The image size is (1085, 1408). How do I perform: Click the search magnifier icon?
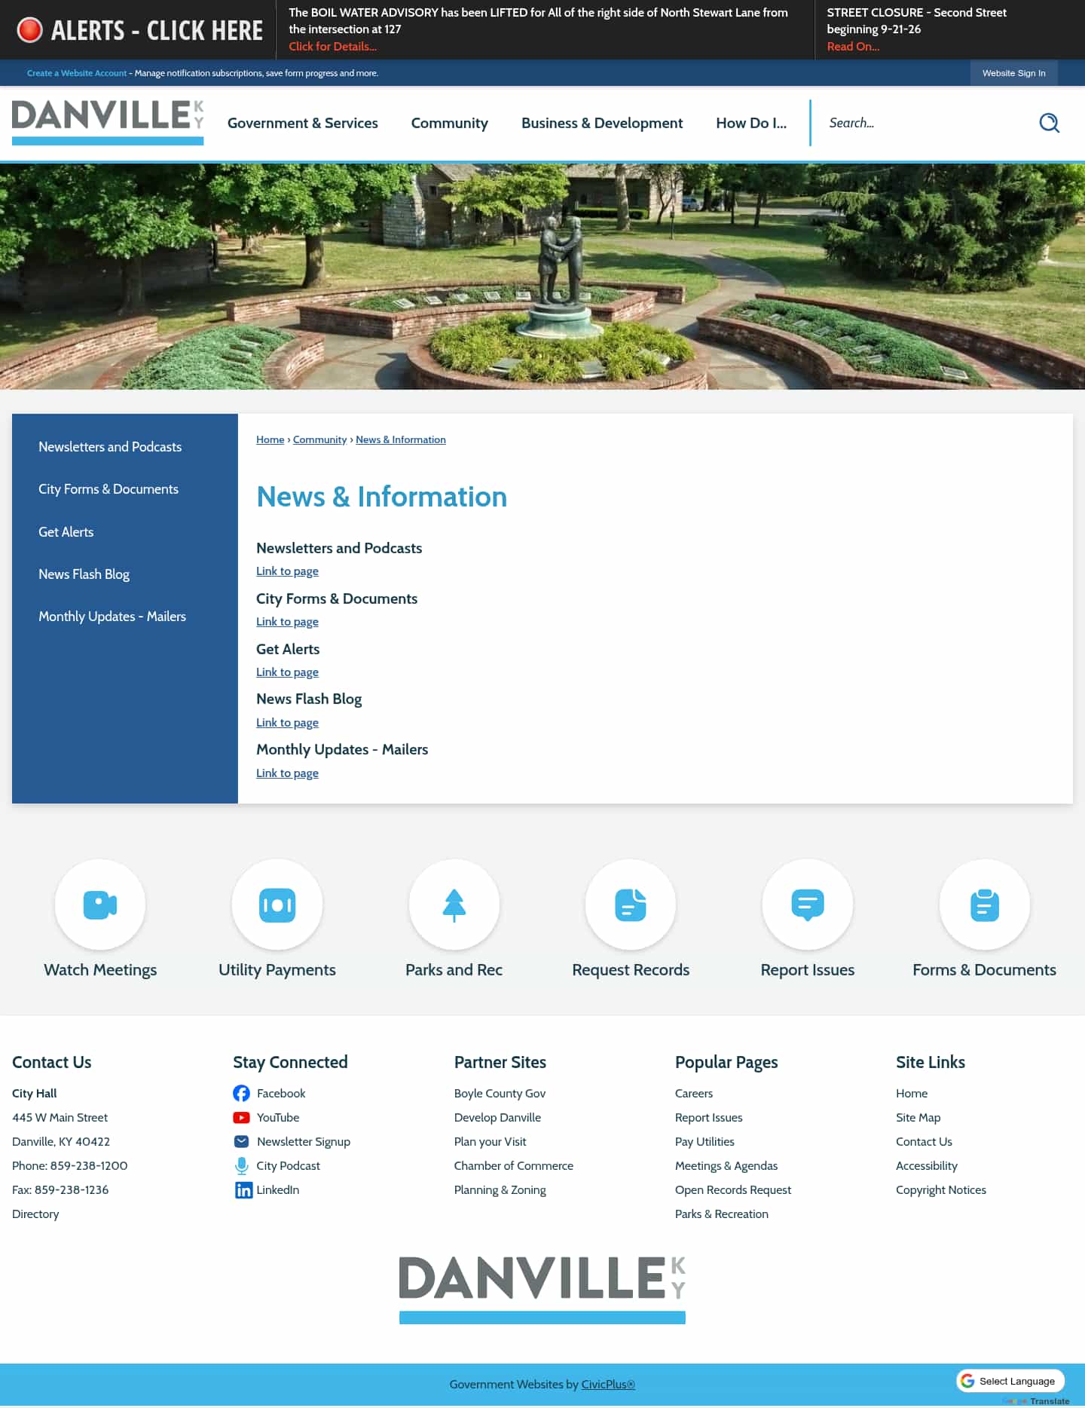(x=1049, y=123)
